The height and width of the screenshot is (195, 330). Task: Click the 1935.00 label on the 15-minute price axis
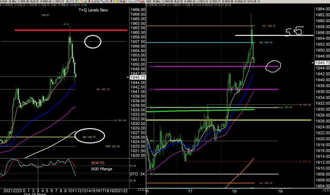138,110
